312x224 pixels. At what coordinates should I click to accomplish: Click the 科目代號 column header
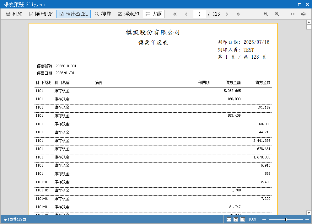click(x=43, y=83)
